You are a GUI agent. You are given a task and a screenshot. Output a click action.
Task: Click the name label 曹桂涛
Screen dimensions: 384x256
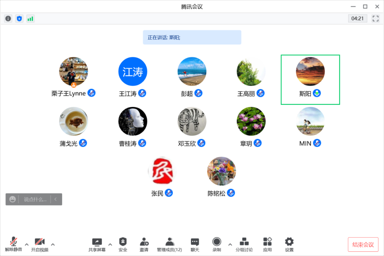click(128, 144)
